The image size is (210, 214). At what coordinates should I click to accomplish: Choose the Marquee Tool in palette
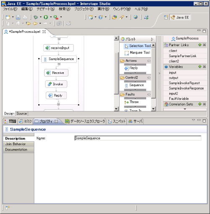(137, 53)
